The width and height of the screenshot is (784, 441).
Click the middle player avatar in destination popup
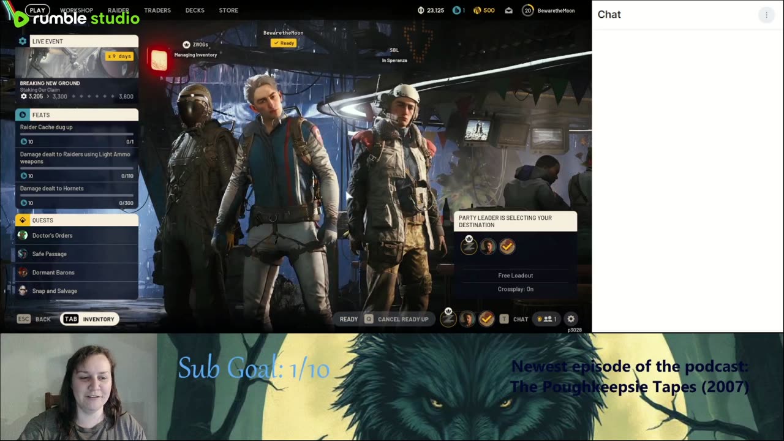488,246
